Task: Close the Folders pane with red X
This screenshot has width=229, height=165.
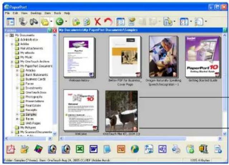Action: [54, 30]
